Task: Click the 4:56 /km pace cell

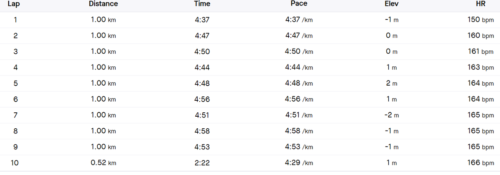Action: click(x=299, y=100)
